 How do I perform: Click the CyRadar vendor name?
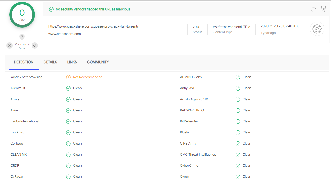(x=17, y=177)
